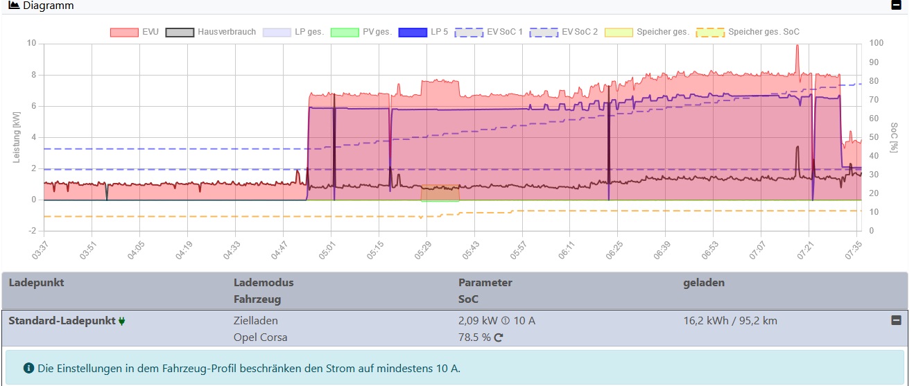923x386 pixels.
Task: Toggle the Hausverbrauch legend series
Action: point(211,32)
